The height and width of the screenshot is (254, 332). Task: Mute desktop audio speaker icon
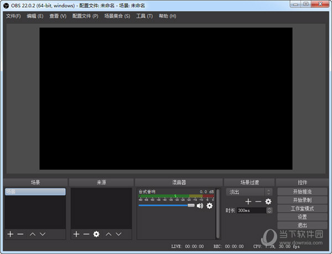pos(200,205)
